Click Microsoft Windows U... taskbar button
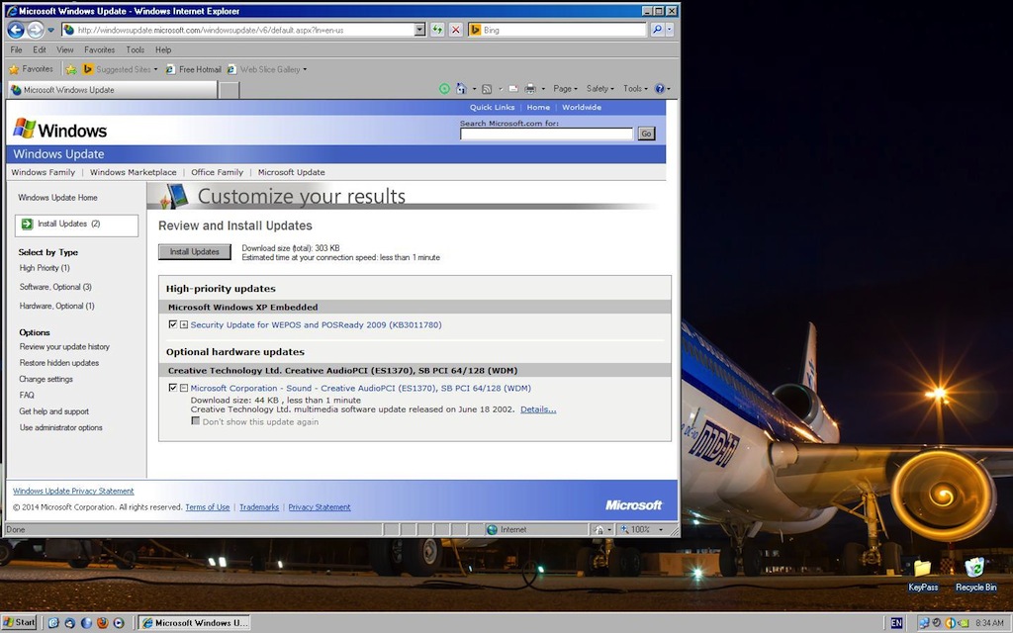Screen dimensions: 1013x633 pos(195,623)
